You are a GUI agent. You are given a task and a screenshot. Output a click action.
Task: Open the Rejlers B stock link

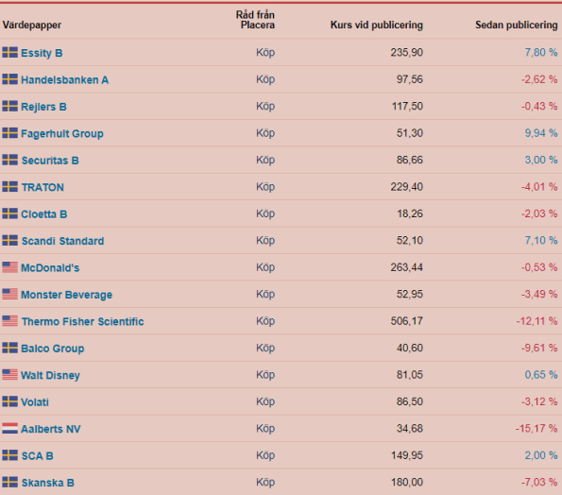click(x=43, y=107)
